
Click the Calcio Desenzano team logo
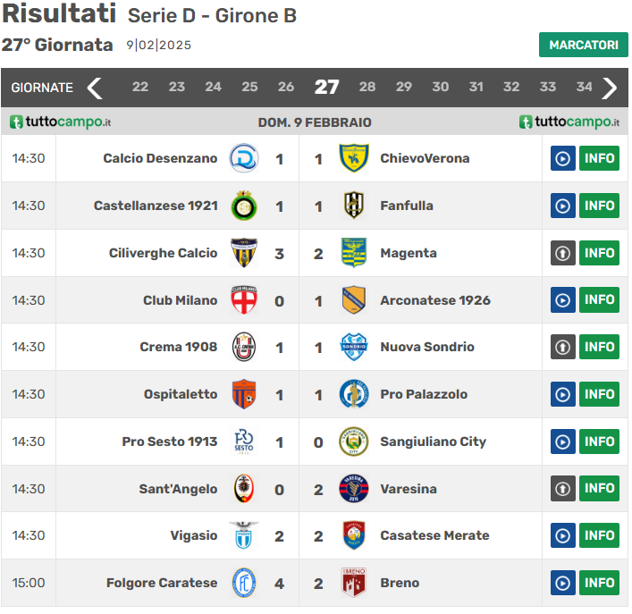point(243,158)
